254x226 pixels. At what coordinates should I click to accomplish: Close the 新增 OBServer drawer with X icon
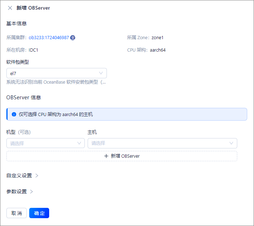coord(10,8)
